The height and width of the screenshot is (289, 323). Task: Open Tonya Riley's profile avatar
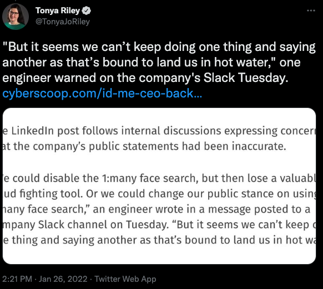[16, 17]
